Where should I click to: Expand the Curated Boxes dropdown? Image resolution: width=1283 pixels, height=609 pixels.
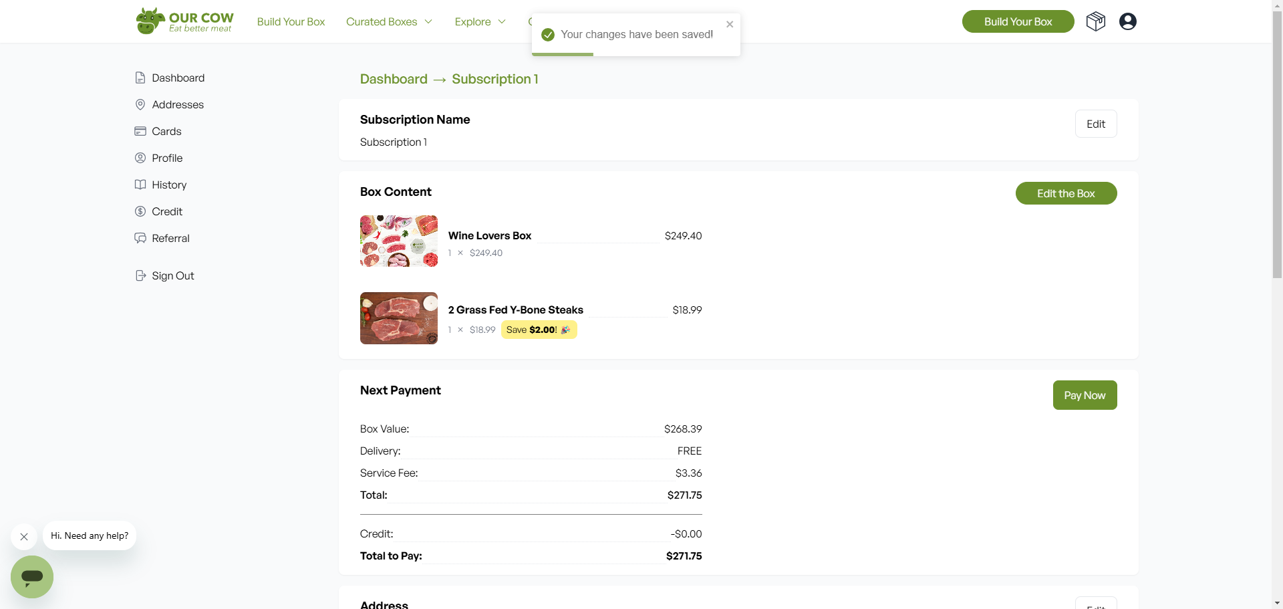[389, 21]
